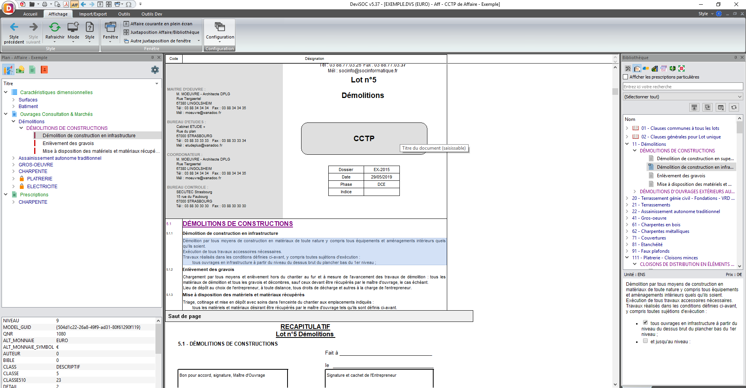Click the Code column header
This screenshot has height=388, width=746.
tap(174, 59)
